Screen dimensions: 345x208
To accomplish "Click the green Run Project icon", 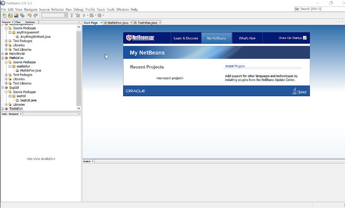I will pyautogui.click(x=84, y=16).
